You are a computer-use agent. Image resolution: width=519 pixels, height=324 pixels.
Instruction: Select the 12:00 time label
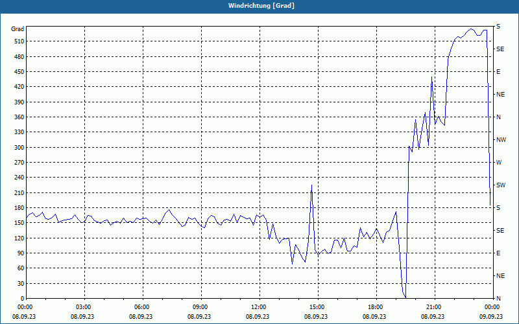[x=260, y=307]
